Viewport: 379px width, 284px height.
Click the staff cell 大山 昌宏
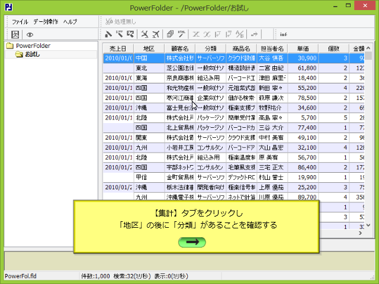pos(272,147)
